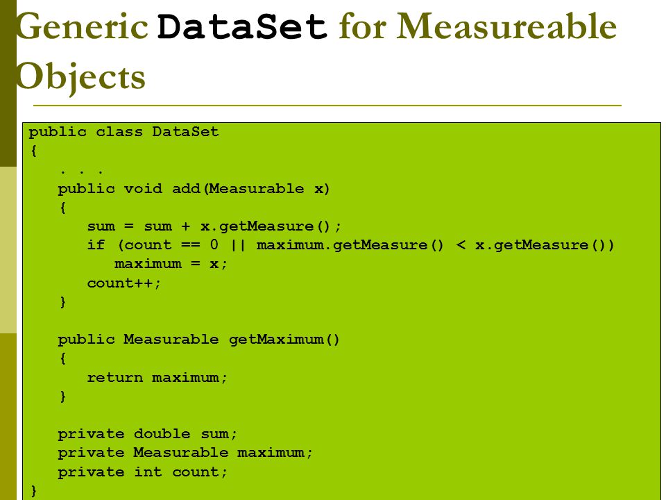Screen dimensions: 666x500
Task: Click the pale yellow sidebar block
Action: [x=8, y=250]
